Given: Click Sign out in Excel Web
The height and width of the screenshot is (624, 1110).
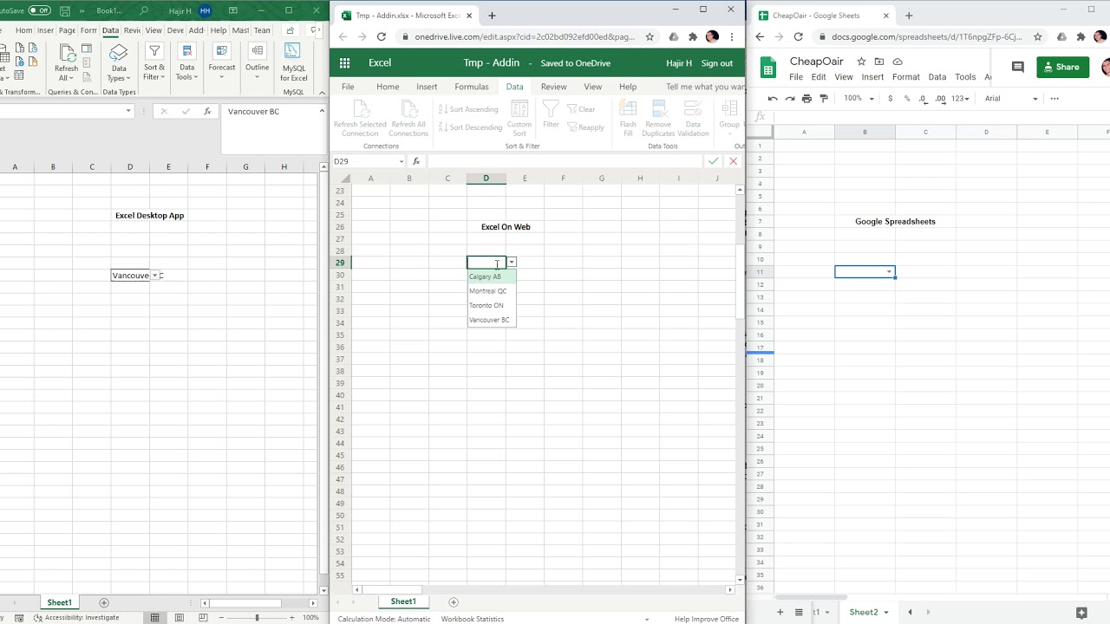Looking at the screenshot, I should click(x=717, y=63).
